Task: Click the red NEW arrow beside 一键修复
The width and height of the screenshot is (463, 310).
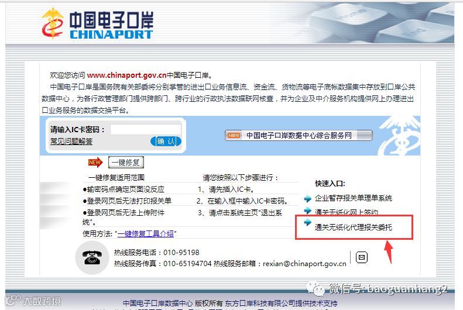Action: (95, 162)
